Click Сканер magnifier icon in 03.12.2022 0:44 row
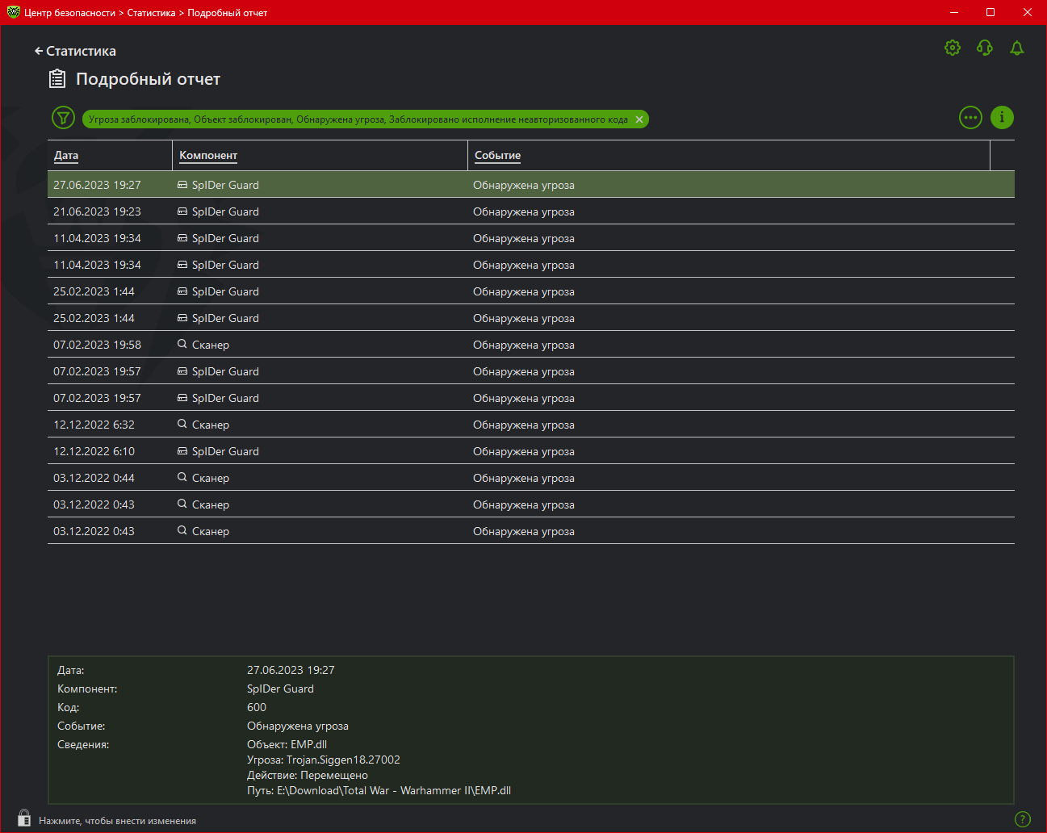 (182, 477)
